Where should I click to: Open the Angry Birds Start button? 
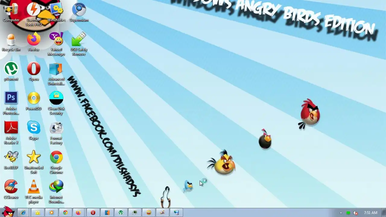[8, 212]
